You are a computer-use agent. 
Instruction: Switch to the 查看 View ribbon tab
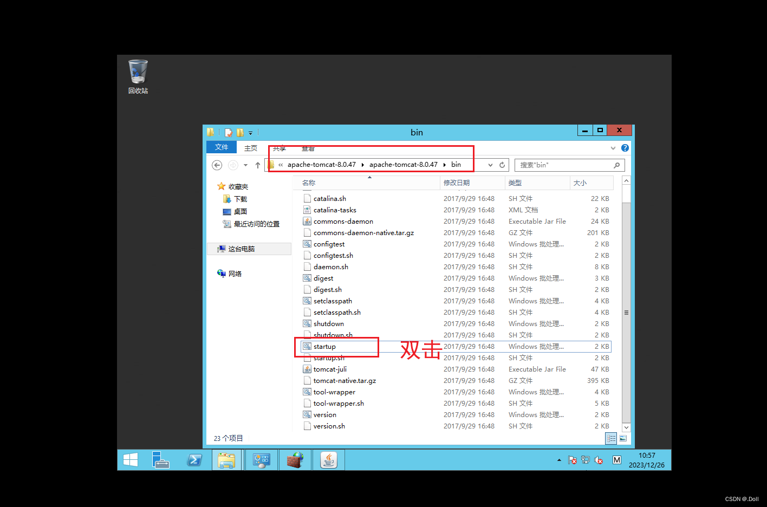tap(308, 148)
